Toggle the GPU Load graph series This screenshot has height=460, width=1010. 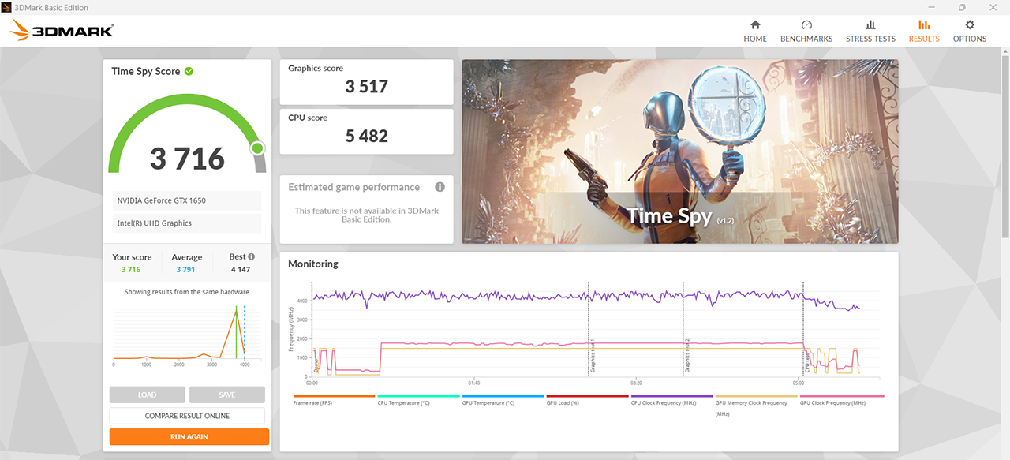point(587,399)
